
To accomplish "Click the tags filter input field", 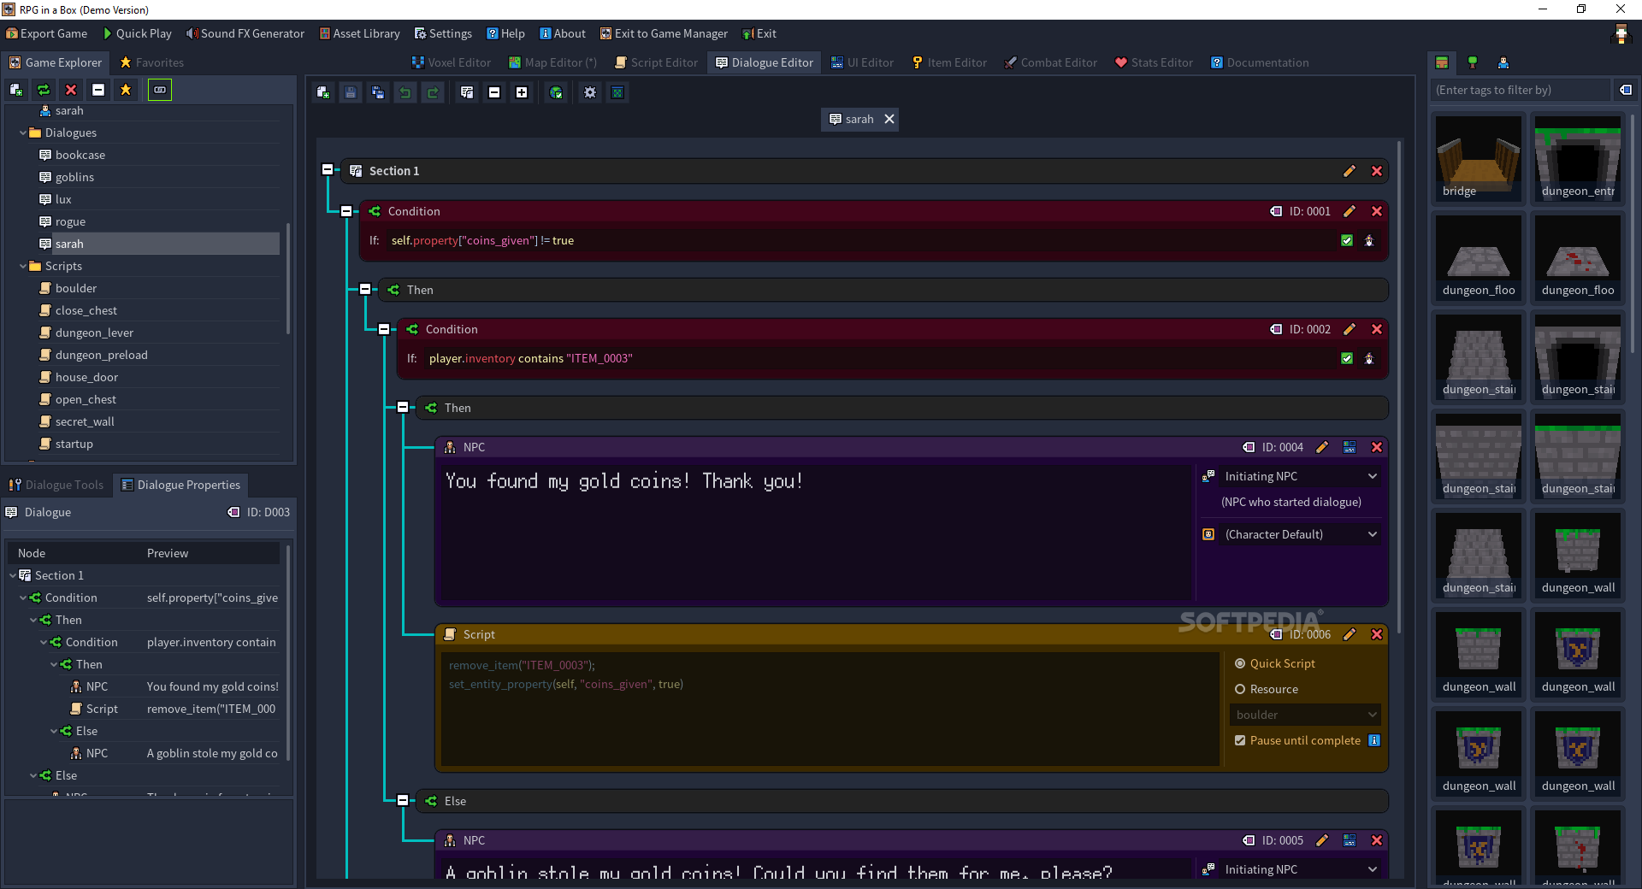I will pos(1520,90).
